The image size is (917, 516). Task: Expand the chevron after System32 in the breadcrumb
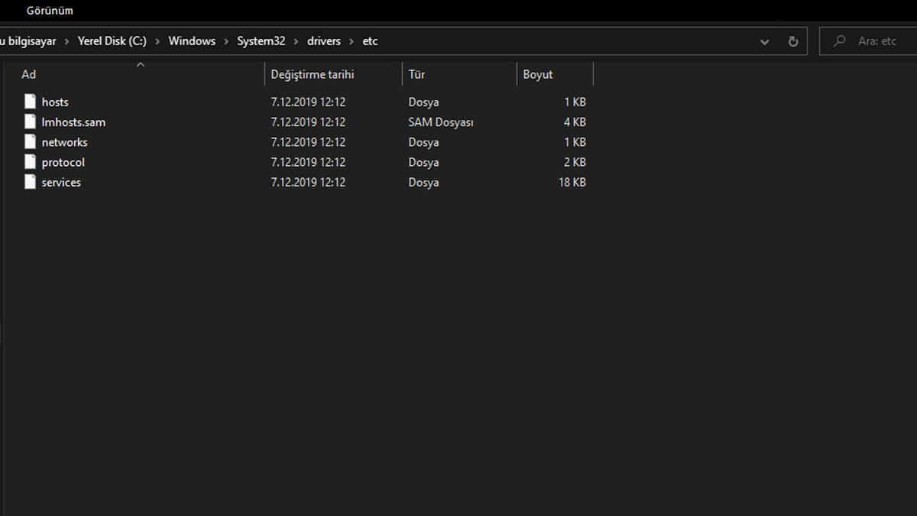coord(296,41)
